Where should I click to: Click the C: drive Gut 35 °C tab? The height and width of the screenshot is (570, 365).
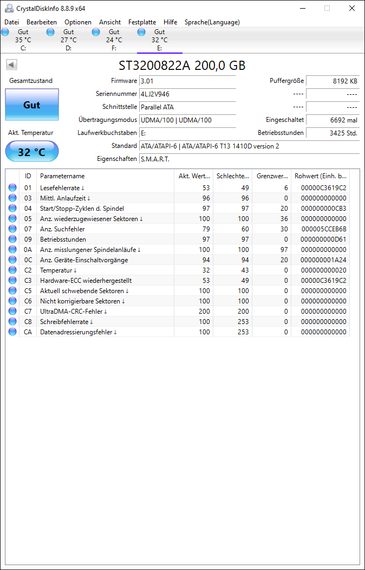(23, 40)
